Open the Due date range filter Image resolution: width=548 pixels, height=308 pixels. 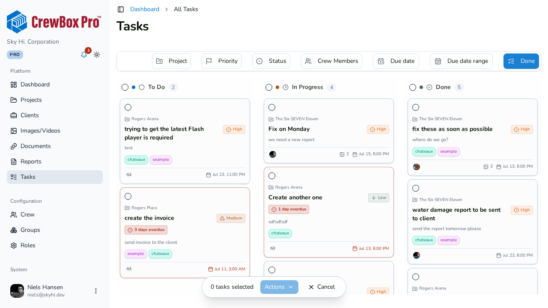461,61
